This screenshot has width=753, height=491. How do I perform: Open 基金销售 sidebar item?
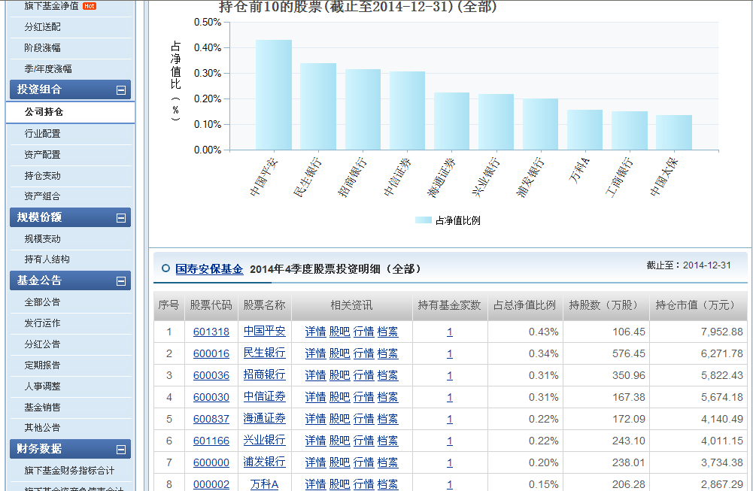pos(42,408)
